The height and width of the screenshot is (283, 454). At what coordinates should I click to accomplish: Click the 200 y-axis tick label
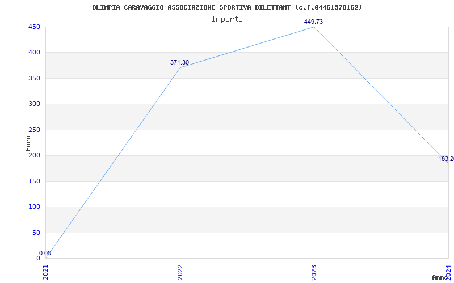tap(34, 155)
